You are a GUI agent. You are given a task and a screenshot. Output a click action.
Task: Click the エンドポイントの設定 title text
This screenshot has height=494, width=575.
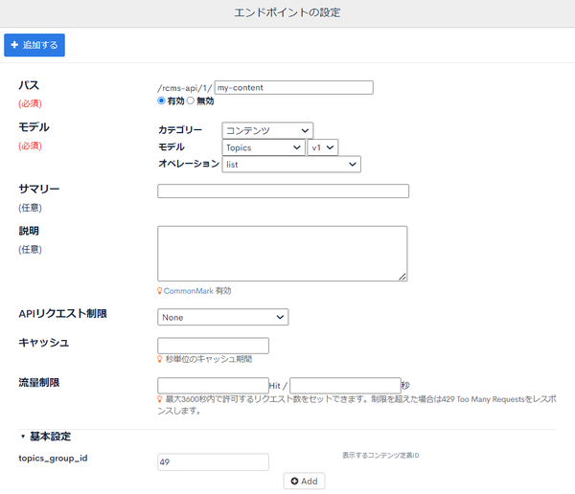click(x=287, y=12)
